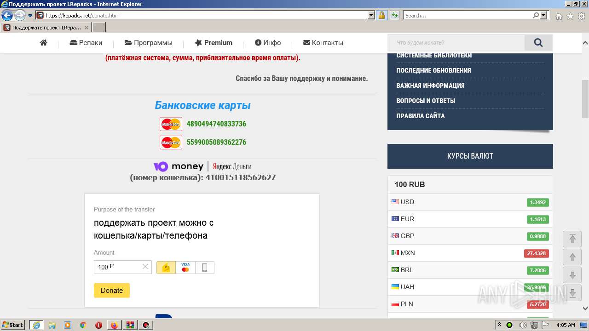Open the Инфо menu
589x331 pixels.
point(268,43)
